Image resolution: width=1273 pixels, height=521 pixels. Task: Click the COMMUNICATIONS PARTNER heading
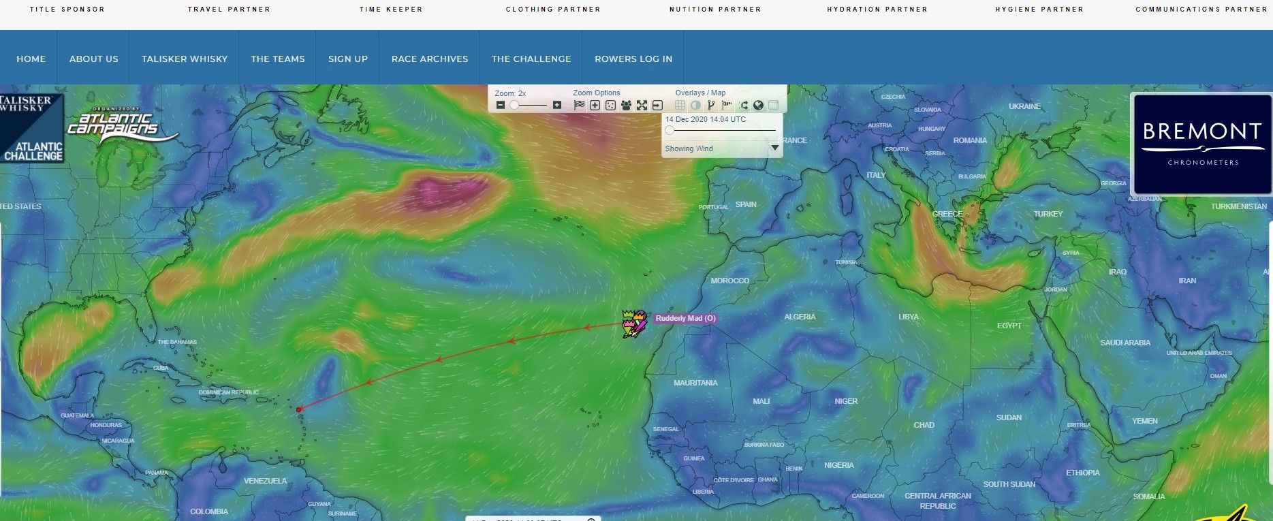1201,10
